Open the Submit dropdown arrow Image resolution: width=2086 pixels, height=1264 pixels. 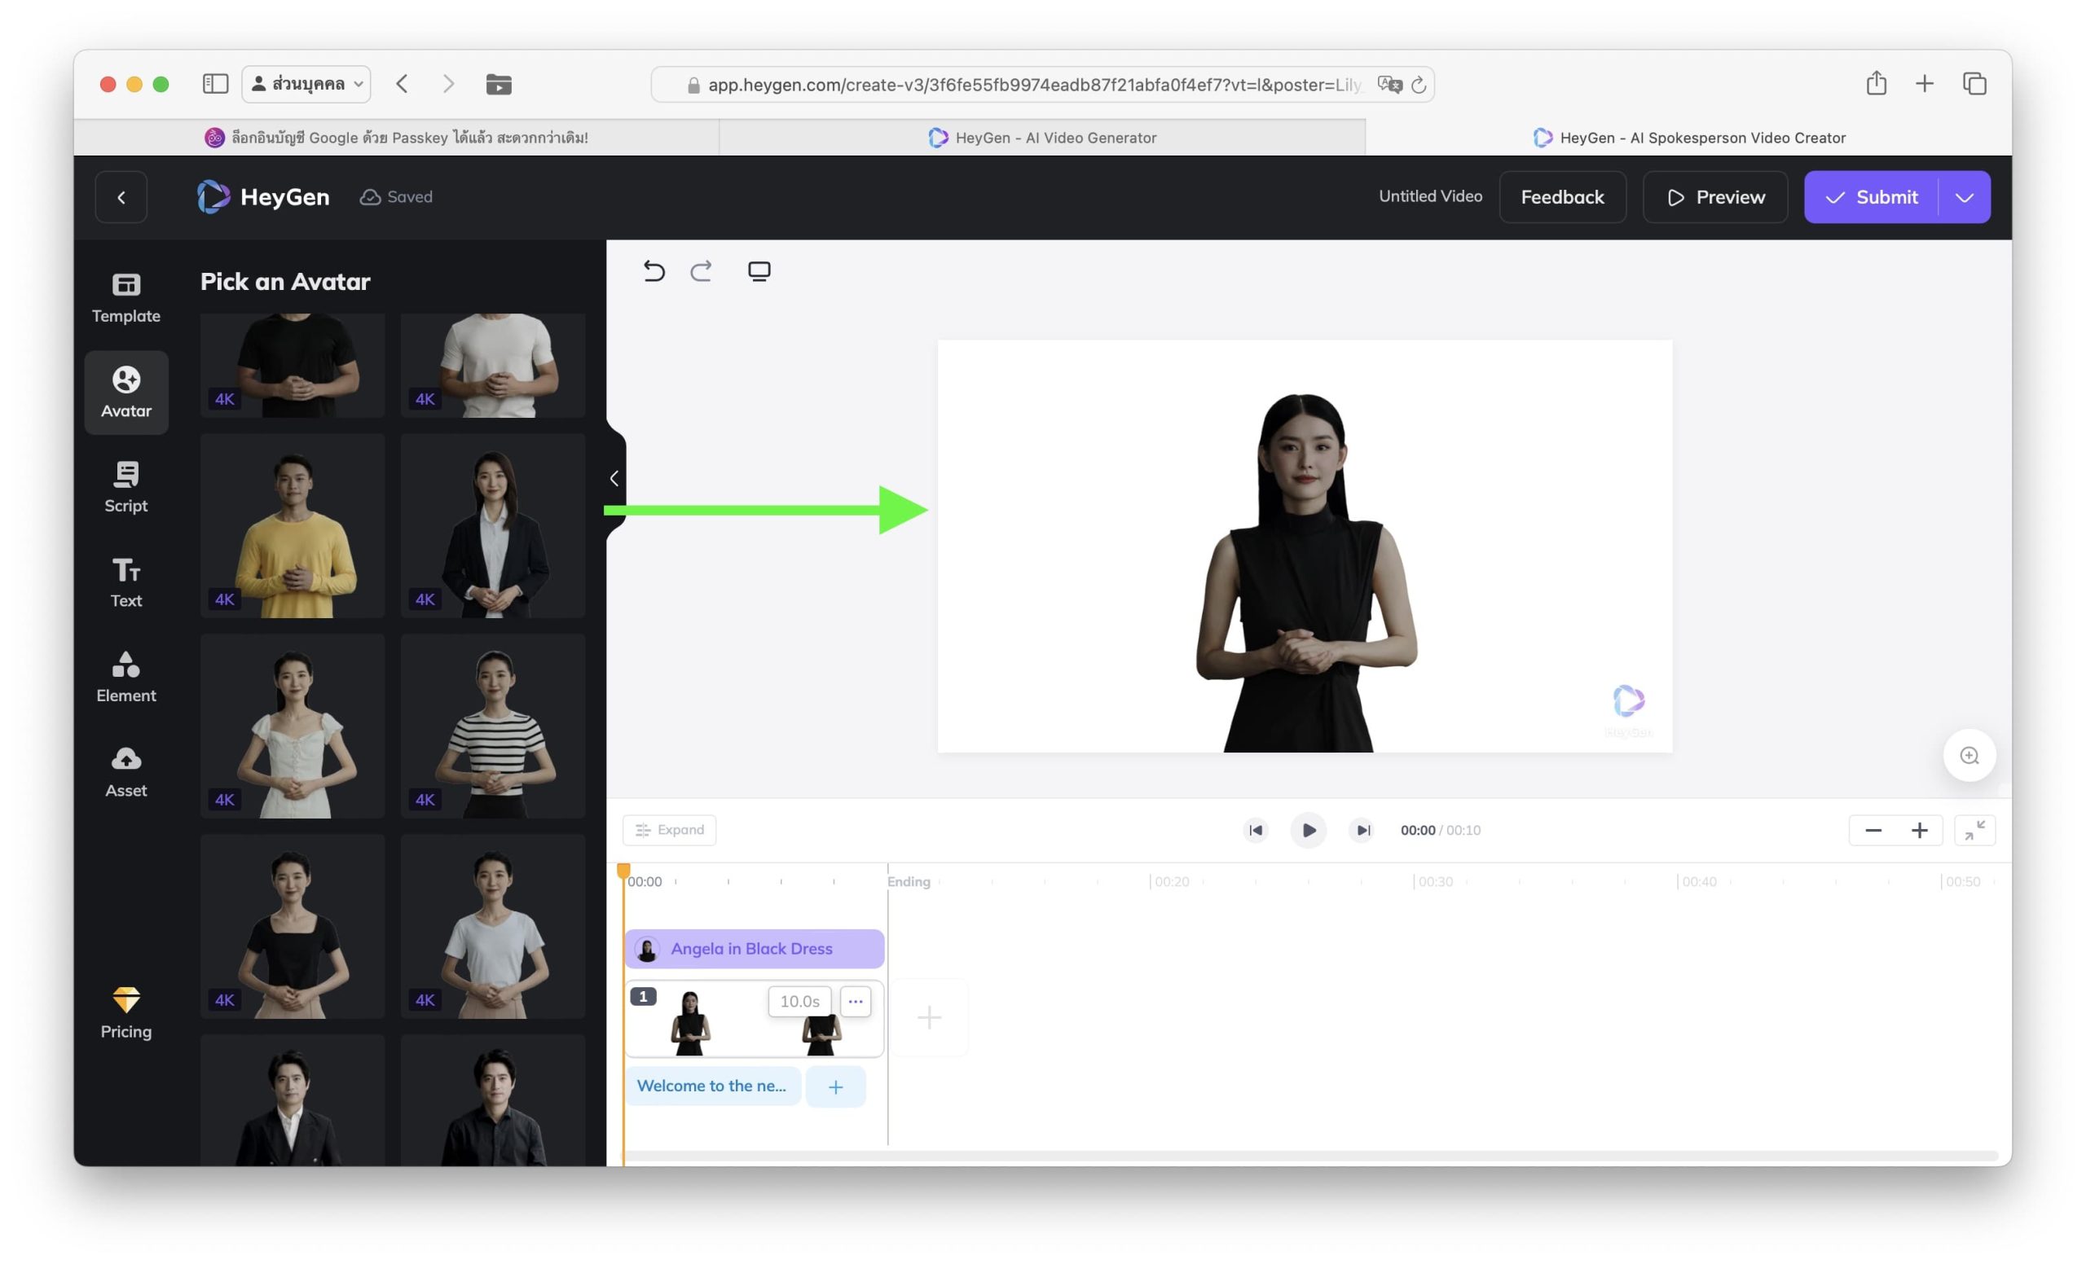1963,197
